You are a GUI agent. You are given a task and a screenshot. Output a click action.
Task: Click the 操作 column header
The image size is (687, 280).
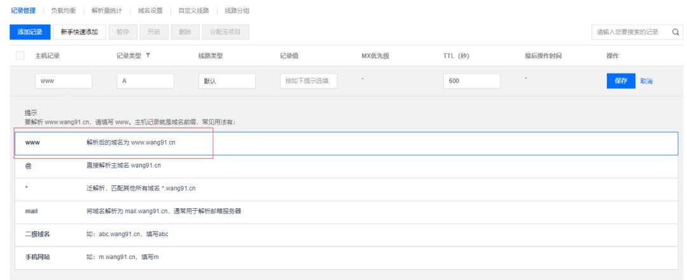pos(613,56)
